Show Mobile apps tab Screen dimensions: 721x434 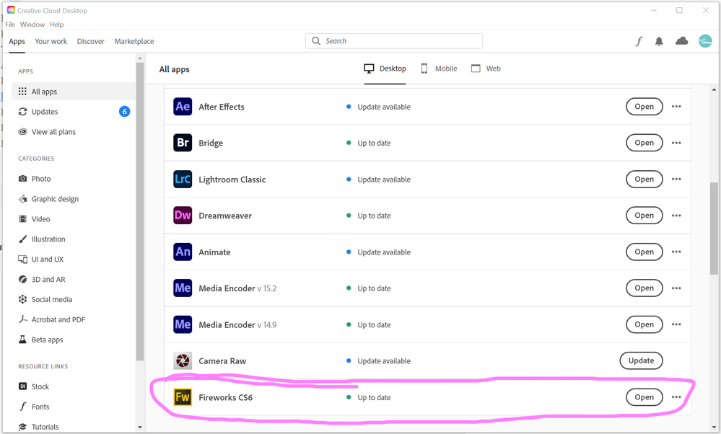point(439,69)
